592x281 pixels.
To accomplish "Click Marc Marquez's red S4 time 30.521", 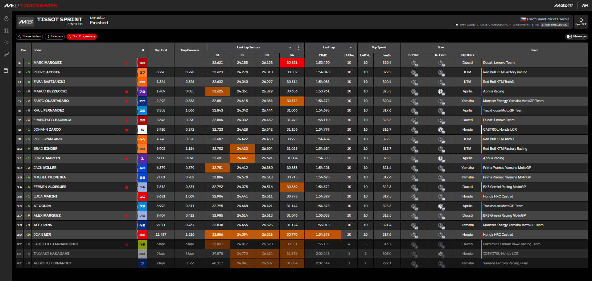I will pyautogui.click(x=292, y=63).
